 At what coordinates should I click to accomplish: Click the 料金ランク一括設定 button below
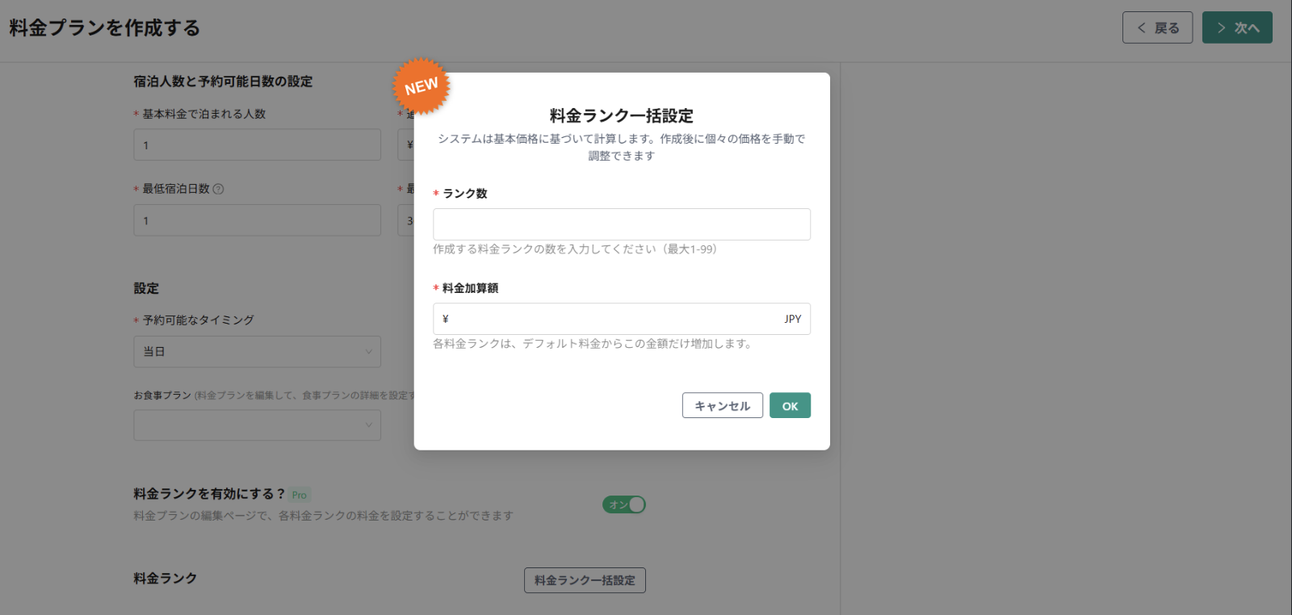(585, 580)
